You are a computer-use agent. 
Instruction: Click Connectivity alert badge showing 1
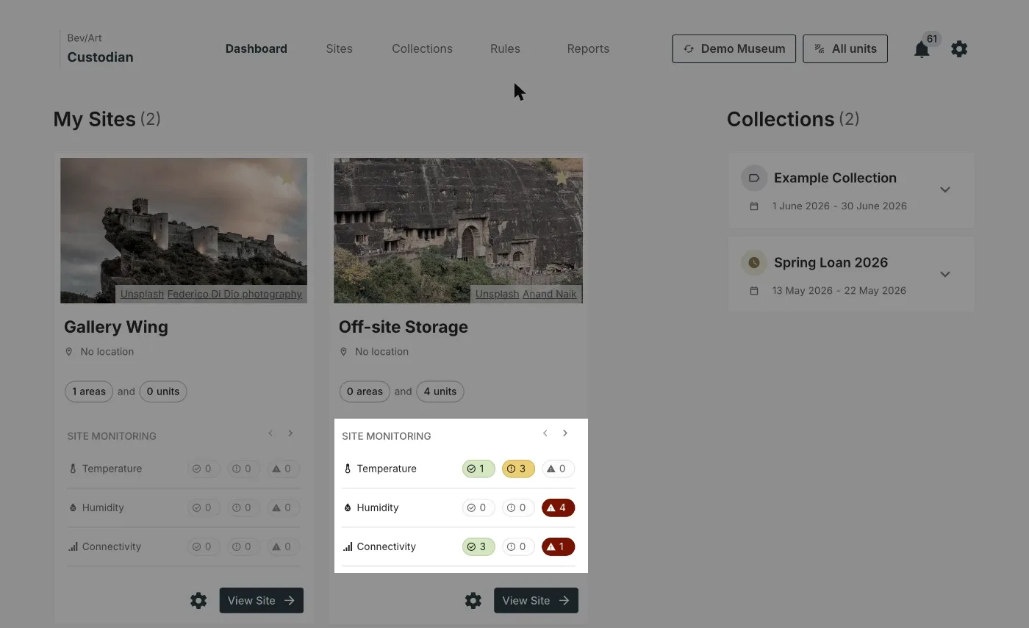[x=558, y=546]
